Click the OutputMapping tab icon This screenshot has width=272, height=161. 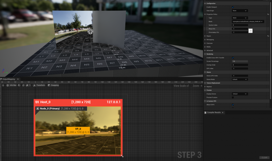point(1,79)
